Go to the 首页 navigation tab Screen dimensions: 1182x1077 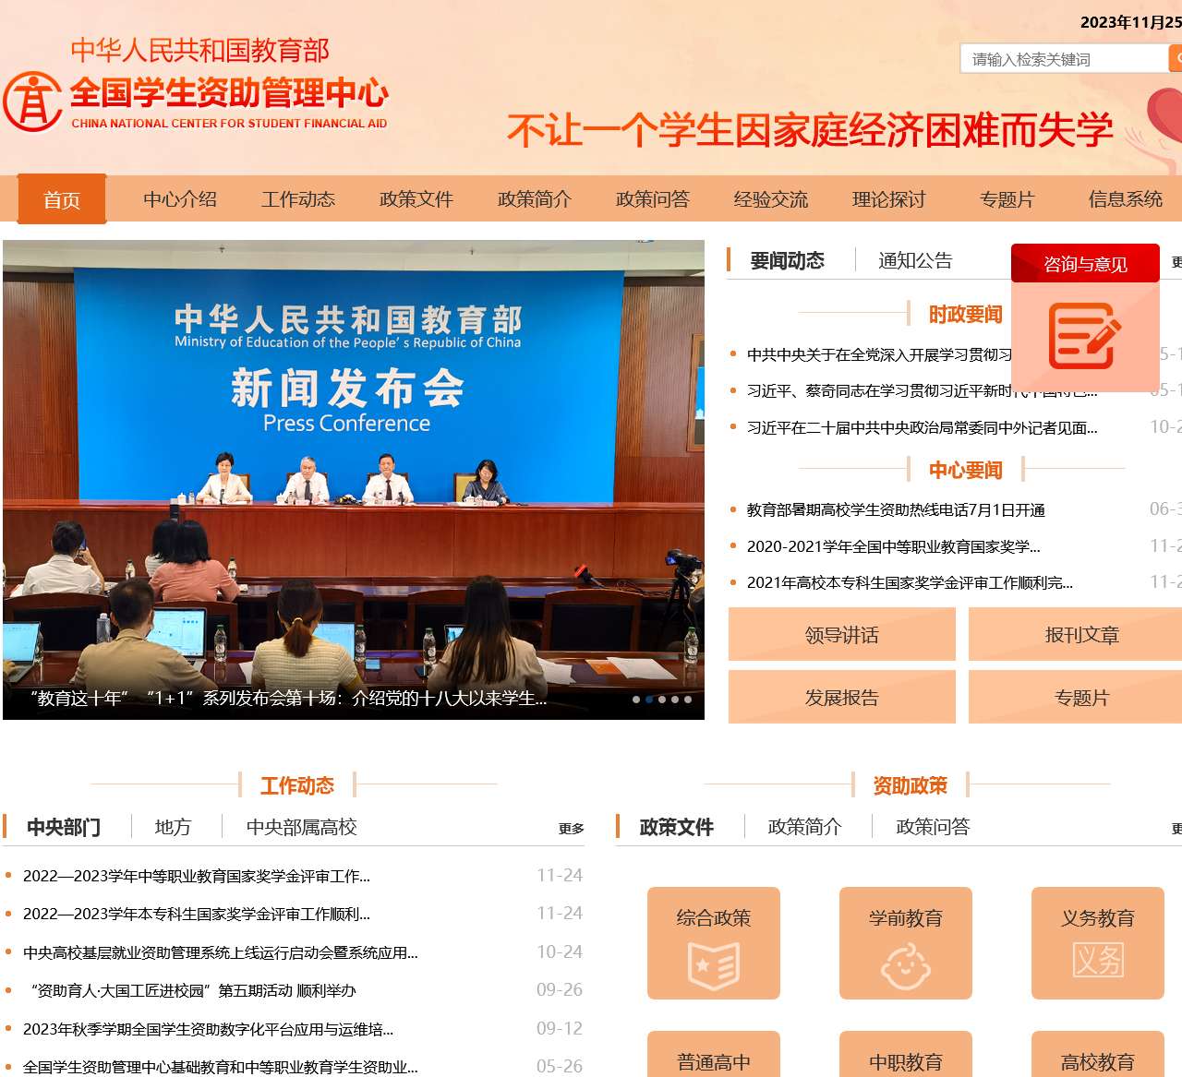[62, 199]
